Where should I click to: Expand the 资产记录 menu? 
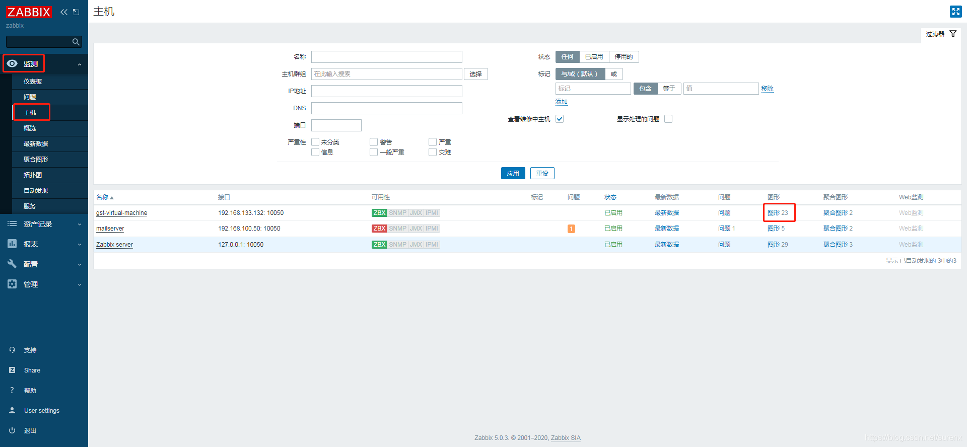click(x=44, y=224)
